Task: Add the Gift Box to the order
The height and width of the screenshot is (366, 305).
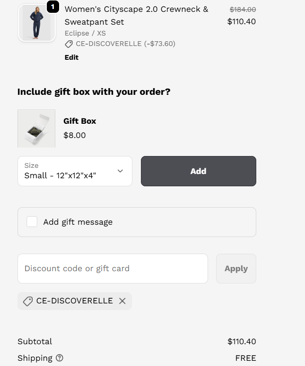Action: coord(198,171)
